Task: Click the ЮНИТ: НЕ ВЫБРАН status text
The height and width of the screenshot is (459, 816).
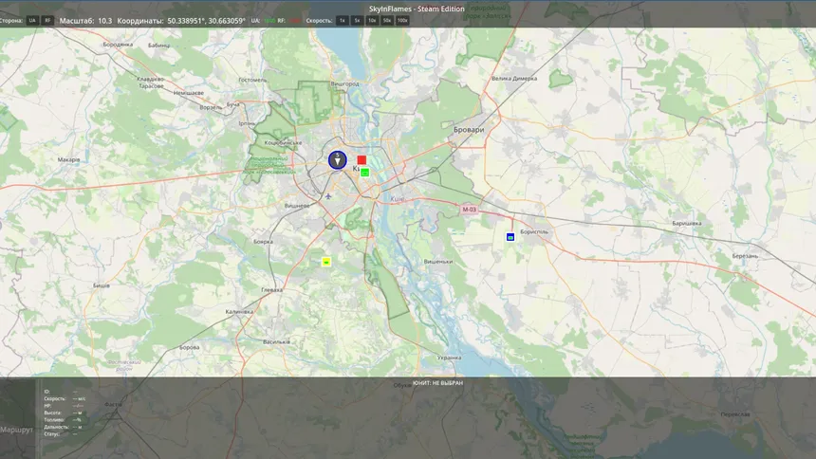Action: (x=437, y=383)
